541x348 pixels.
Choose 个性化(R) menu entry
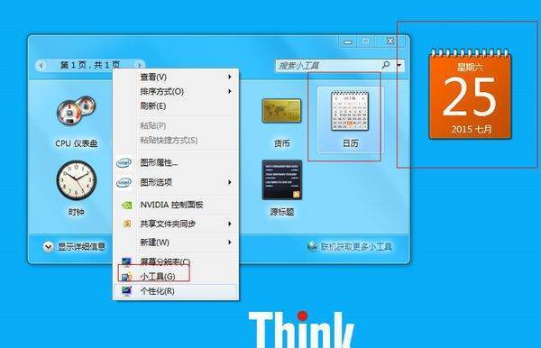pyautogui.click(x=176, y=291)
